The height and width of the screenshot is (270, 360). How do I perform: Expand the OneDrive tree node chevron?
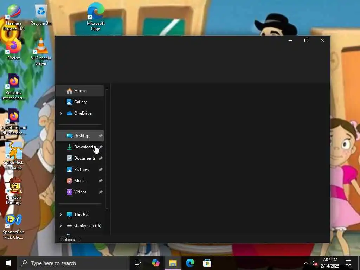60,113
